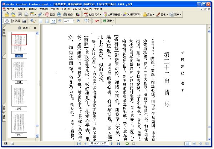Screen dimensions: 214x149
Task: Click the 帮助 help toolbar button
Action: [x=108, y=21]
